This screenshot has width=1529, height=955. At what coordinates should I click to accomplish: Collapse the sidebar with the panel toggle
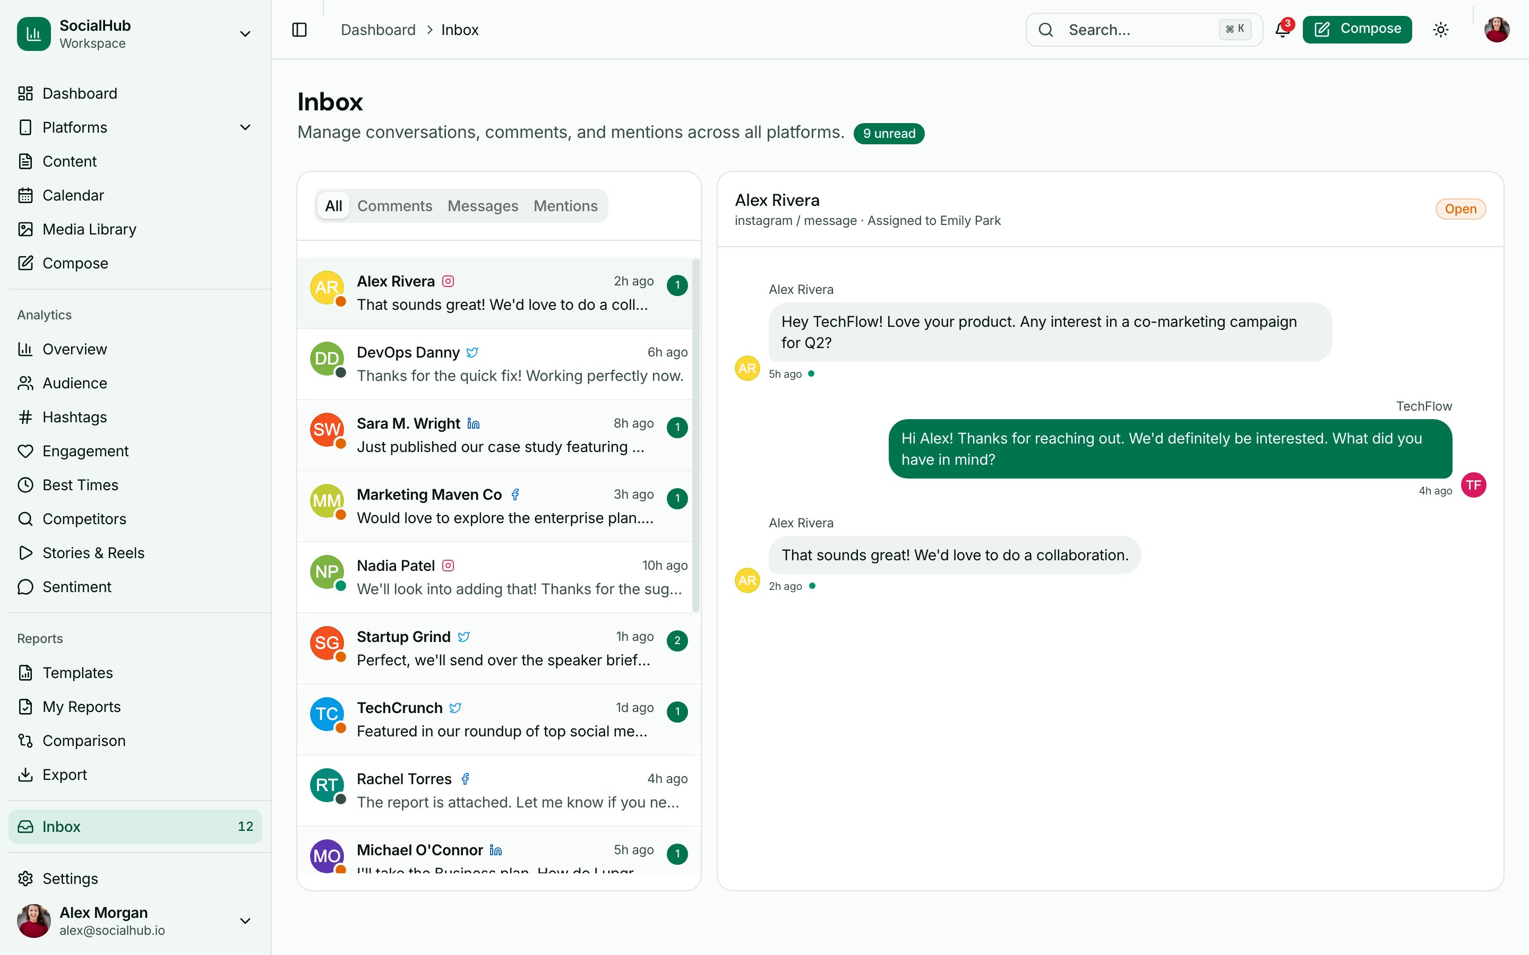click(x=299, y=29)
